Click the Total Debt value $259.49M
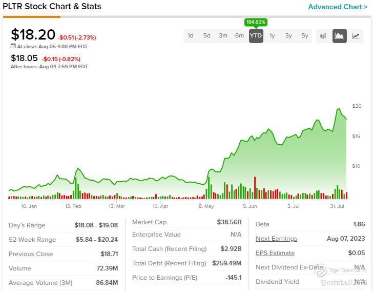This screenshot has width=374, height=291. tap(226, 263)
